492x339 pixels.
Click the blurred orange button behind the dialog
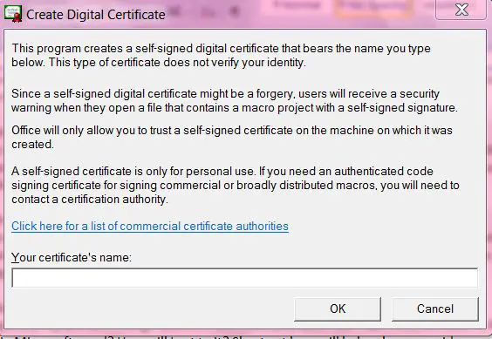pyautogui.click(x=373, y=7)
